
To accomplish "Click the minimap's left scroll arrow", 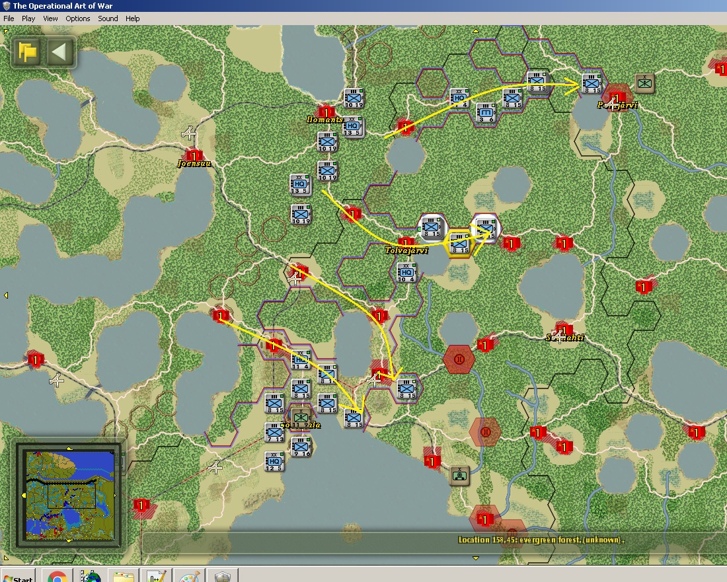I will click(24, 495).
